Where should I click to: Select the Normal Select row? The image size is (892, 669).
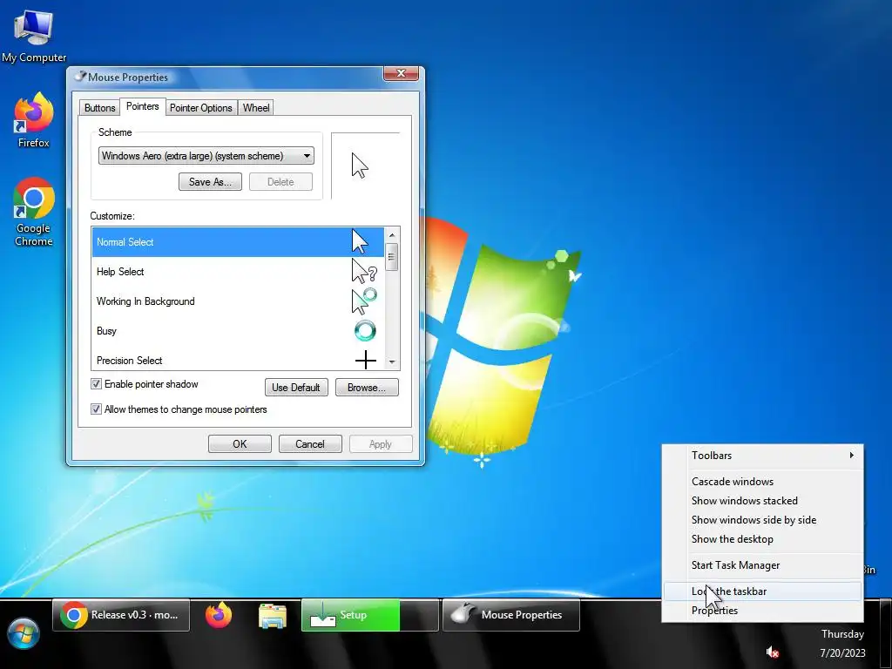tap(238, 242)
